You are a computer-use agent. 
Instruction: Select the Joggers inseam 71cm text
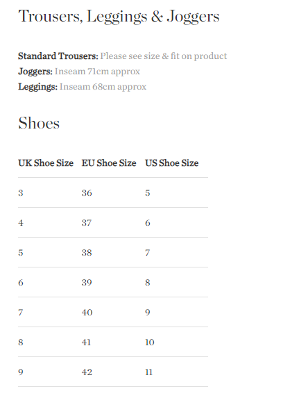click(x=97, y=72)
